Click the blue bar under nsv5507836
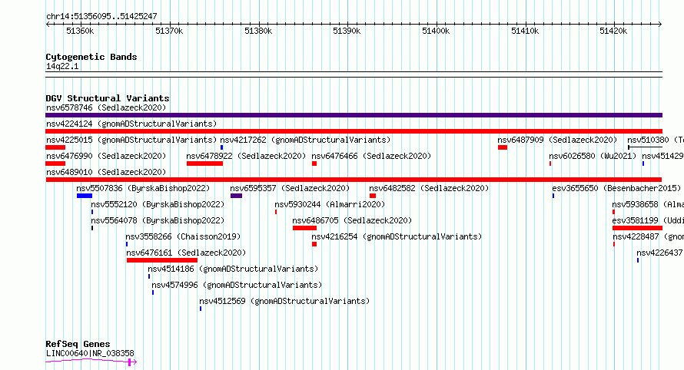This screenshot has height=370, width=684. click(85, 196)
